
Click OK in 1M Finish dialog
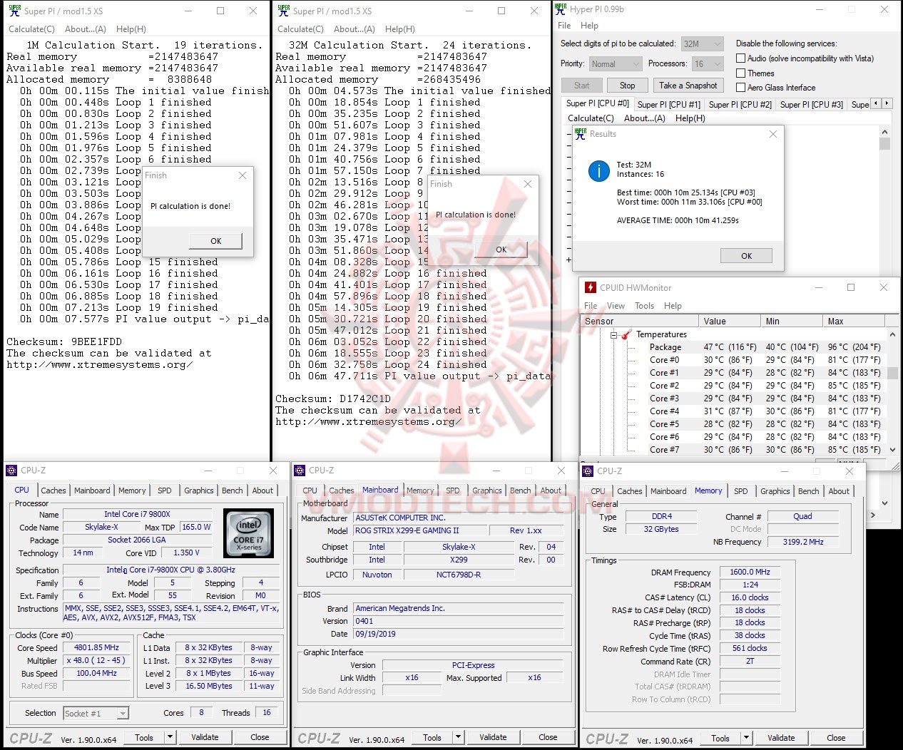tap(216, 241)
